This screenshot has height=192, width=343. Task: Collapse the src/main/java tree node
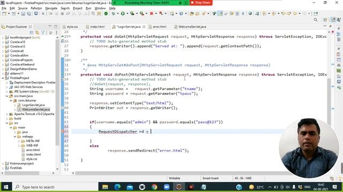pyautogui.click(x=7, y=96)
